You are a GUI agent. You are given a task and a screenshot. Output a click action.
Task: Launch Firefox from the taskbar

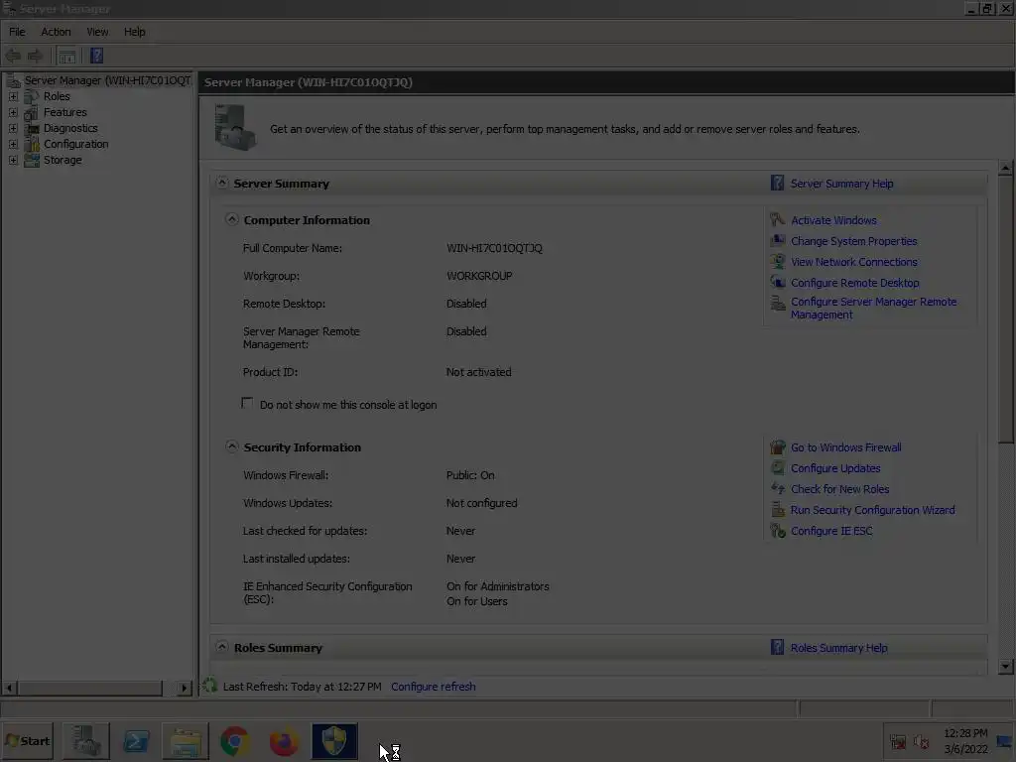pyautogui.click(x=284, y=741)
